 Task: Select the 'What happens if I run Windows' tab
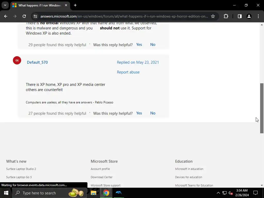(39, 5)
